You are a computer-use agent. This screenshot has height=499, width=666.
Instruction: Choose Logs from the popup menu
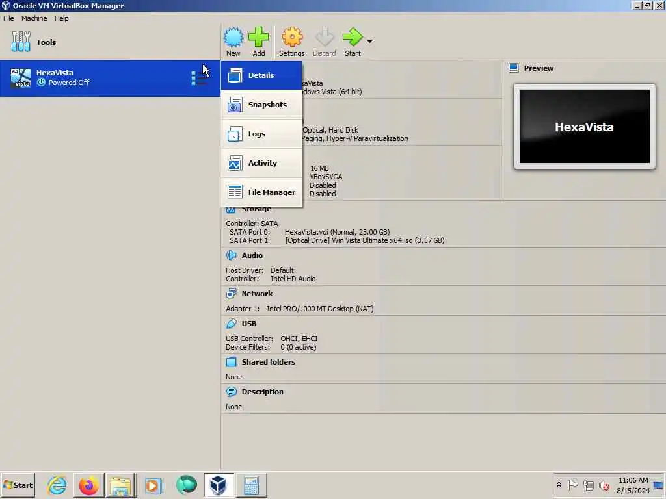[261, 134]
